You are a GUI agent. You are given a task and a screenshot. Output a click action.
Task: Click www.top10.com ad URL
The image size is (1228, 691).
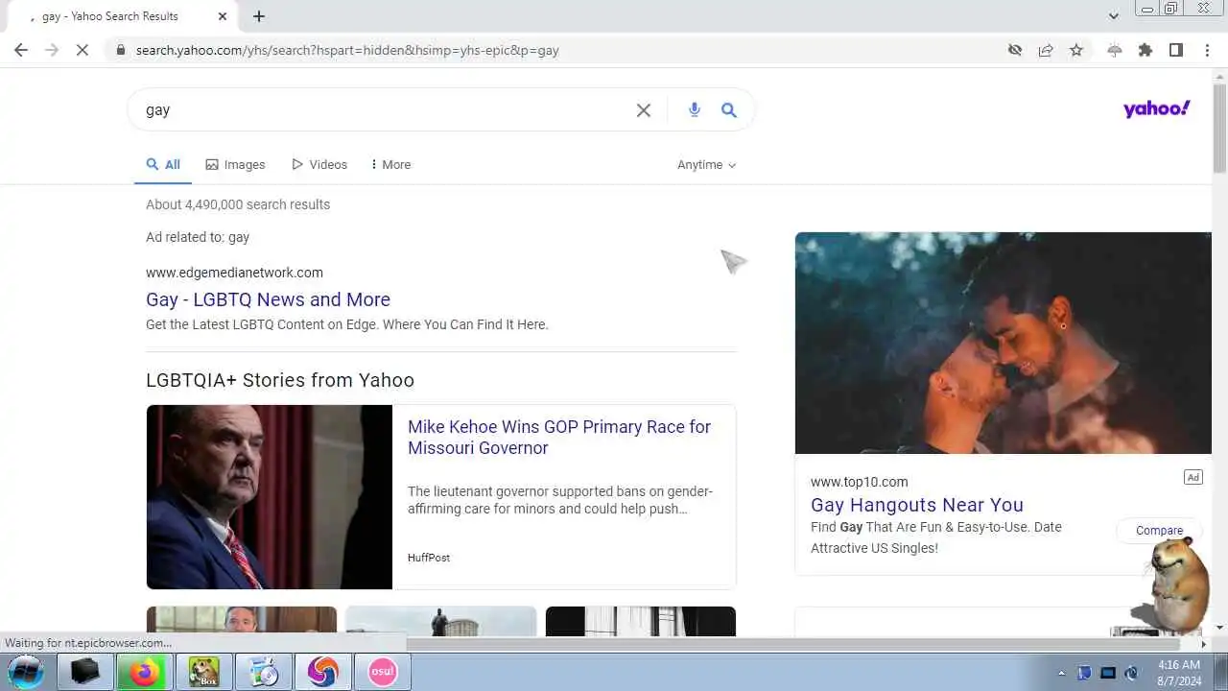coord(859,482)
